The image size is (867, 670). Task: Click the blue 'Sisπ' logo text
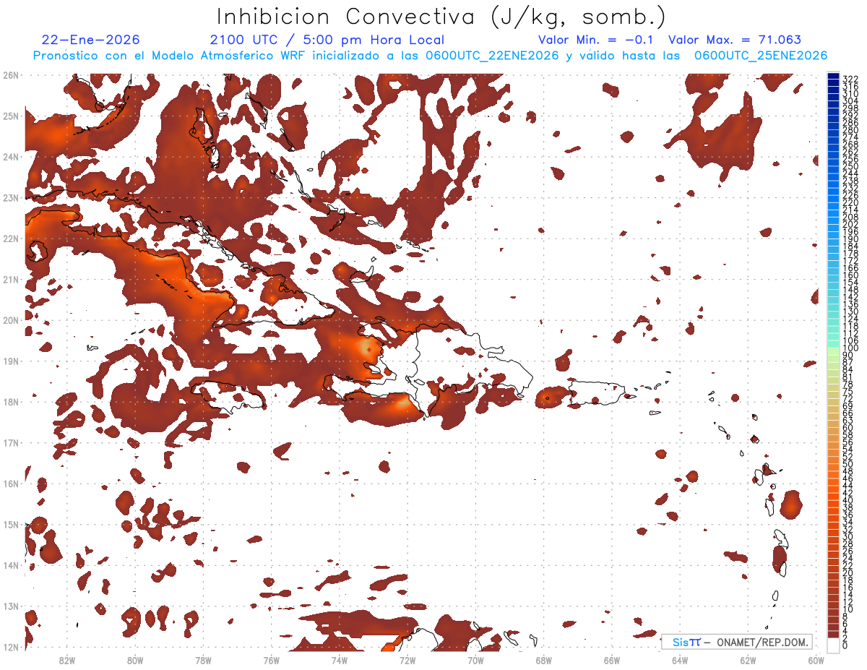click(x=686, y=643)
